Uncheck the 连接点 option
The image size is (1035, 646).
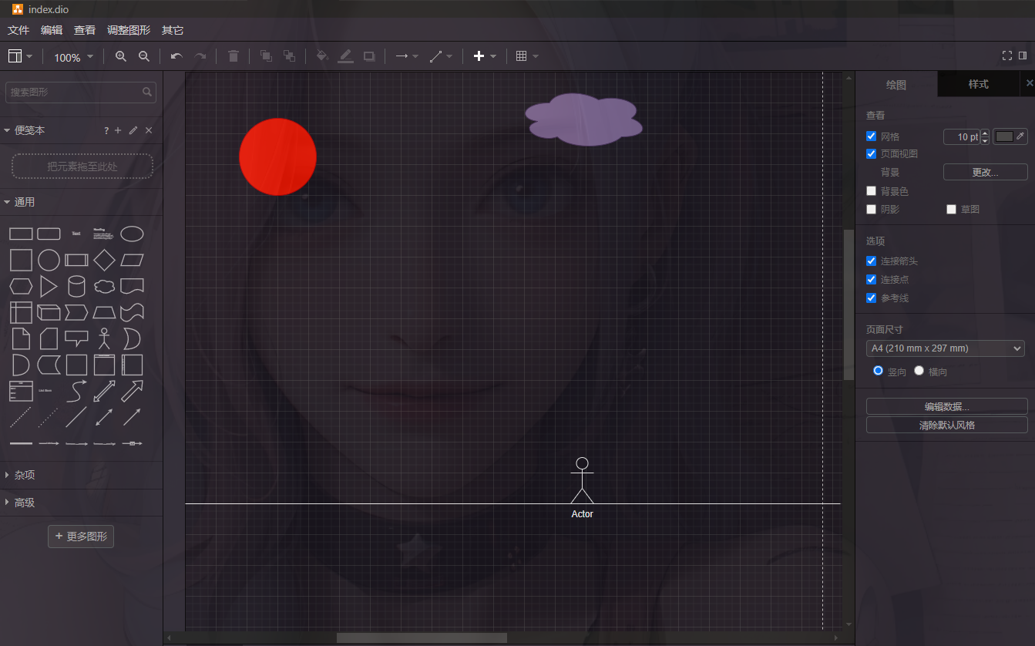click(x=871, y=279)
